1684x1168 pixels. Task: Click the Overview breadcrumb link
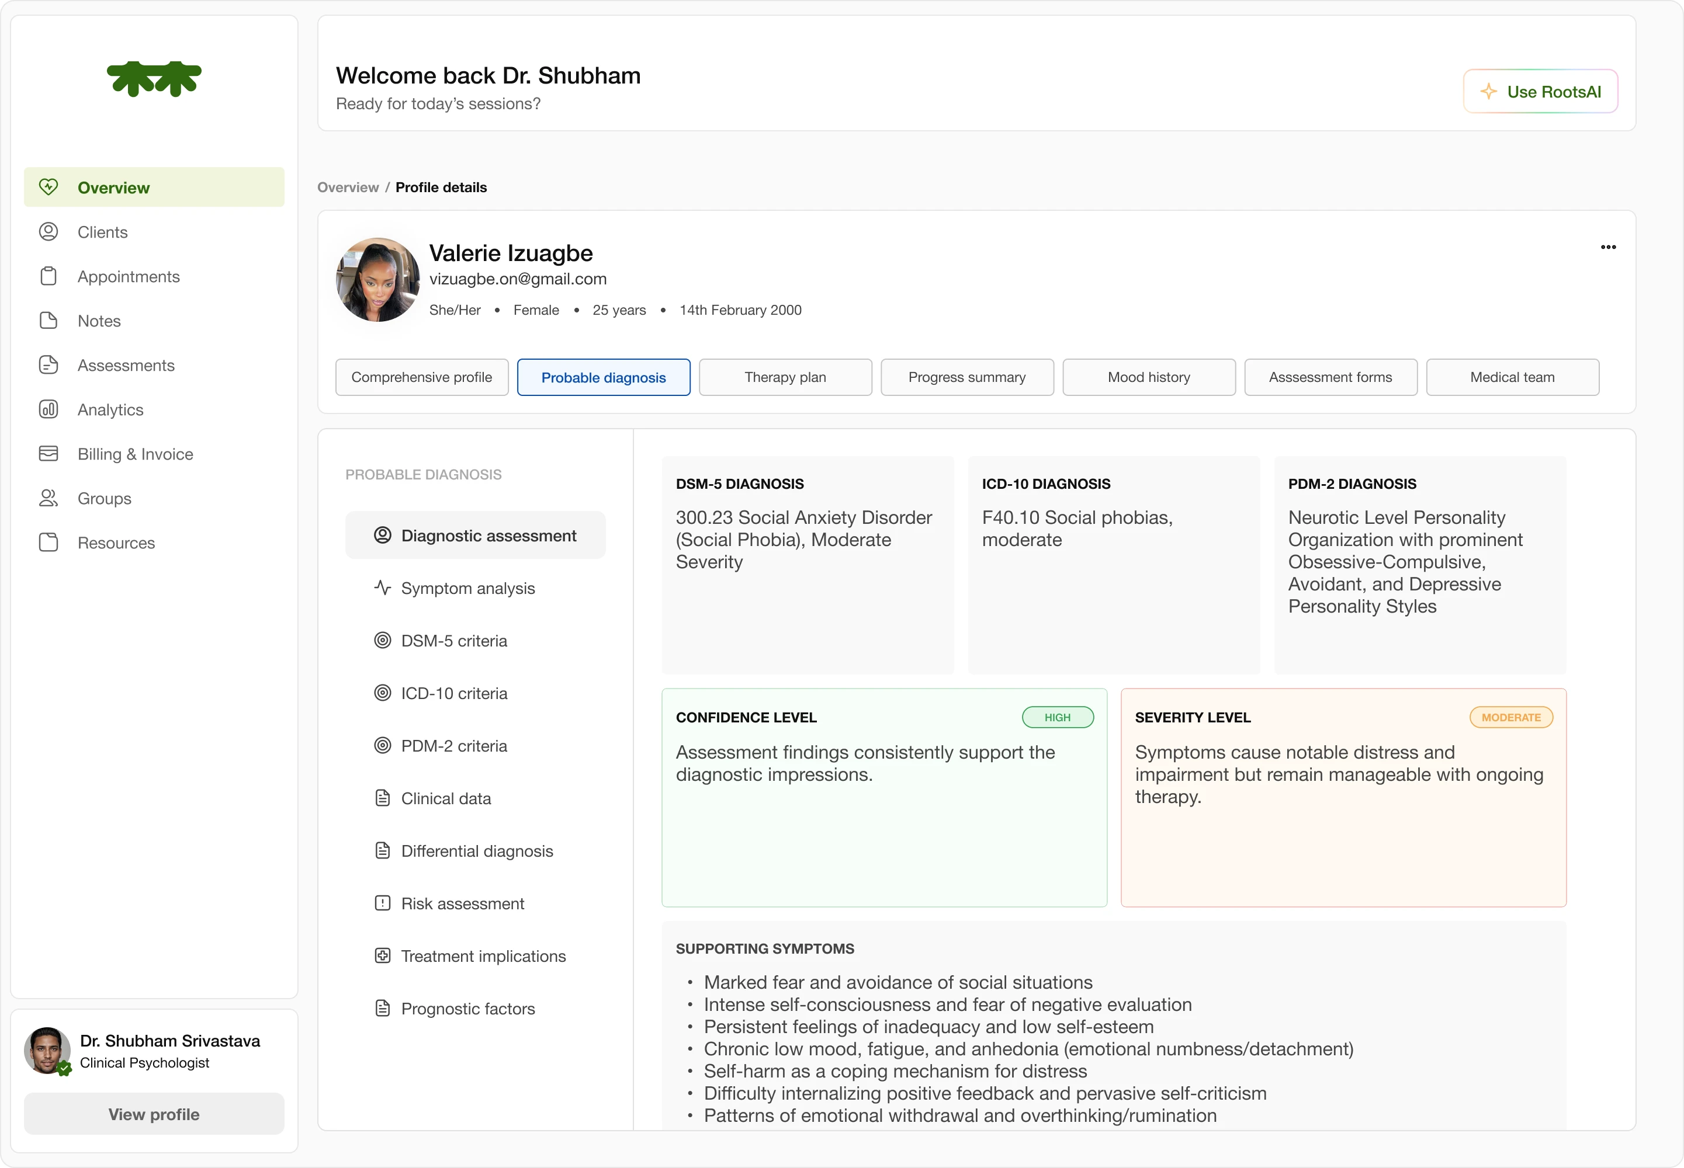[x=348, y=187]
